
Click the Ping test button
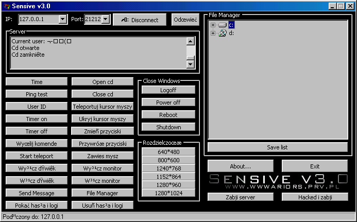[x=37, y=94]
